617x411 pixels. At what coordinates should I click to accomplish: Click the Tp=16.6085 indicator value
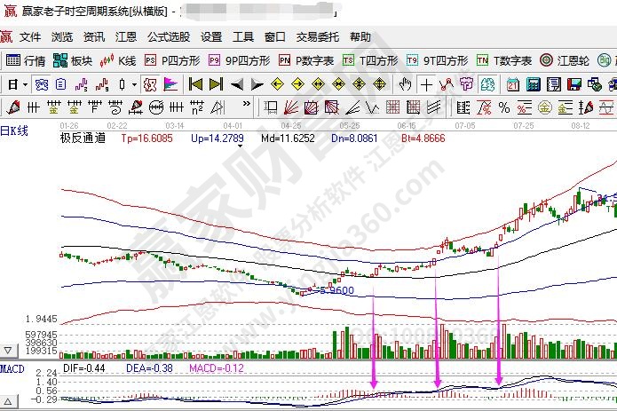pyautogui.click(x=146, y=138)
